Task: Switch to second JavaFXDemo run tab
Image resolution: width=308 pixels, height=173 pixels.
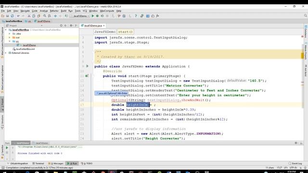Action: [40, 143]
